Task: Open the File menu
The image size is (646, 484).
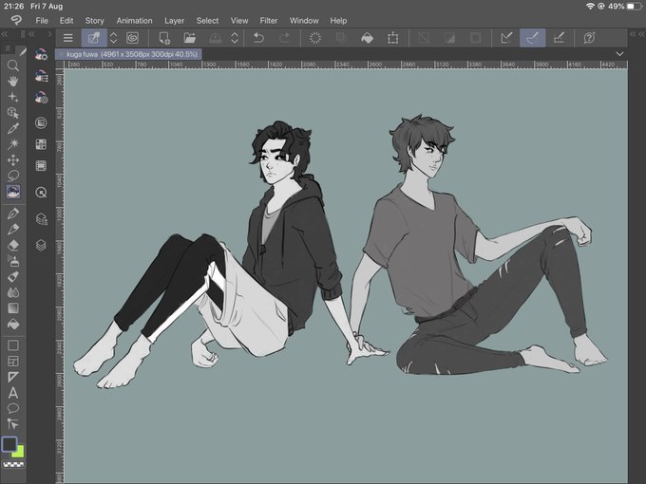Action: pyautogui.click(x=42, y=21)
